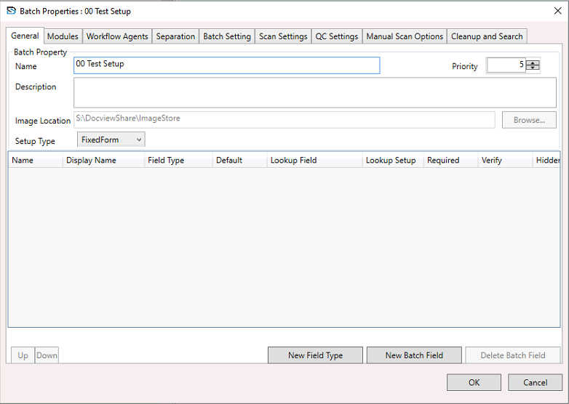Screen dimensions: 569x404
Task: Focus the Description text box
Action: click(314, 92)
